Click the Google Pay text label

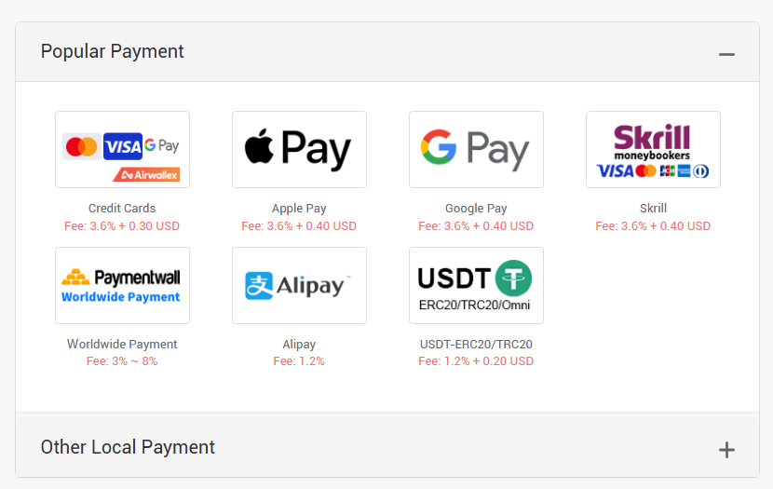476,209
